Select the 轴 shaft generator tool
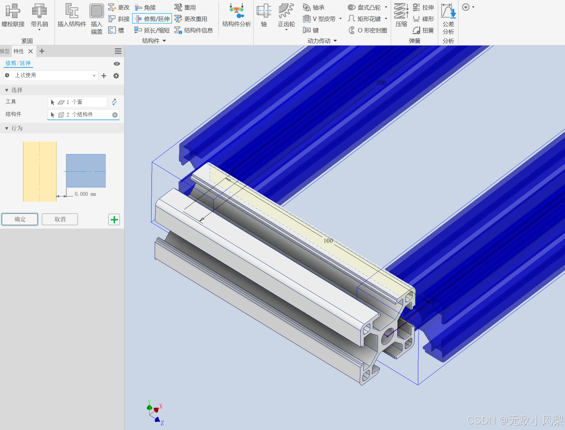The width and height of the screenshot is (565, 430). point(264,15)
